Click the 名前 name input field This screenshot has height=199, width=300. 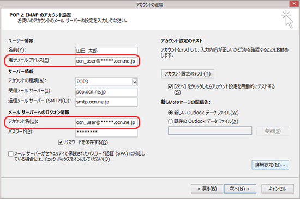pyautogui.click(x=106, y=51)
